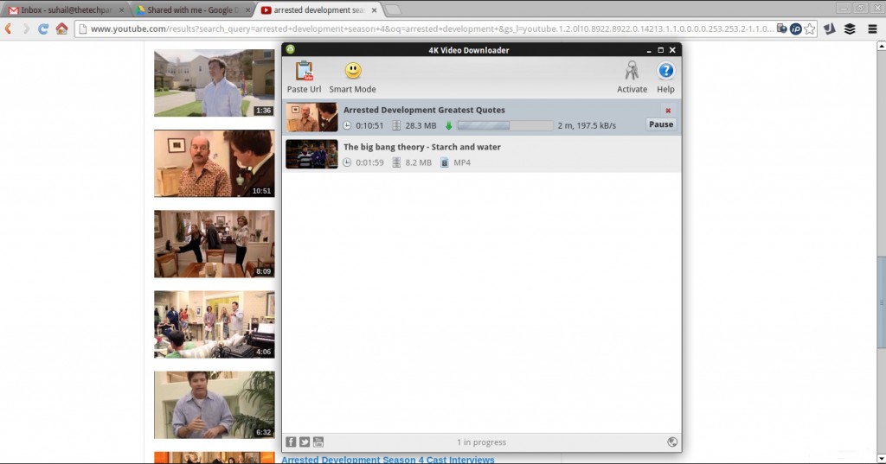Select The big bang theory download thumbnail
This screenshot has width=886, height=464.
[311, 154]
